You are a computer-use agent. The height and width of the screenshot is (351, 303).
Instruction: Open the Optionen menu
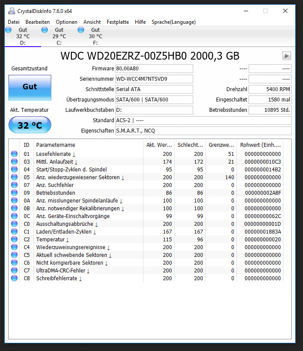click(67, 22)
